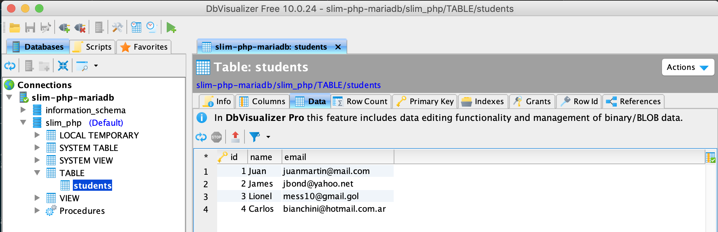Viewport: 718px width, 232px height.
Task: Click the id column header
Action: point(232,157)
